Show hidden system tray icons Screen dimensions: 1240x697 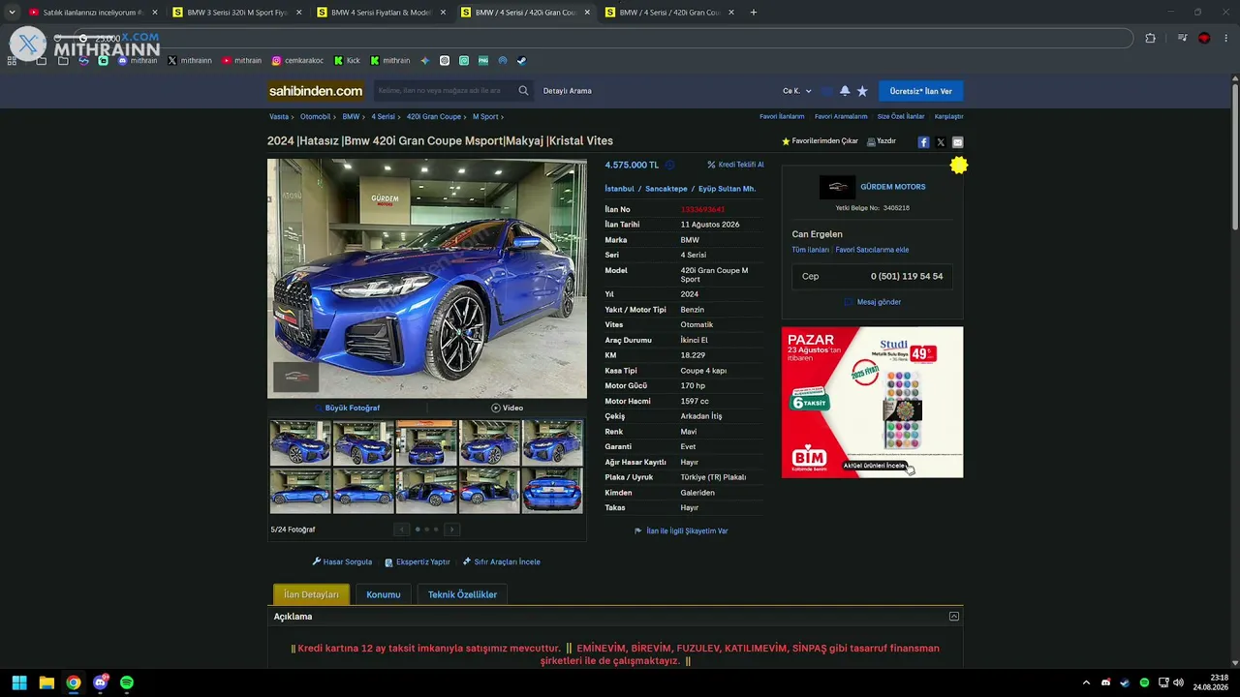pos(1086,682)
